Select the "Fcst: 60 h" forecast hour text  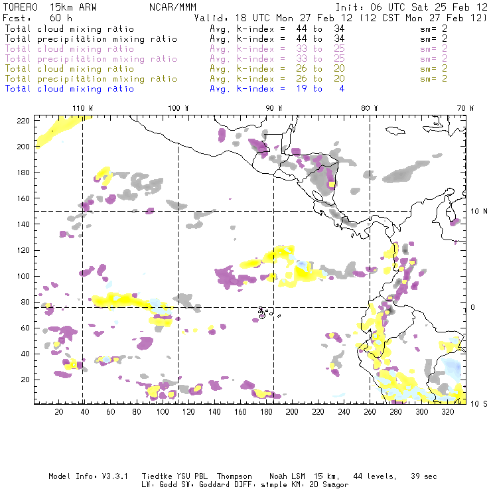(37, 18)
